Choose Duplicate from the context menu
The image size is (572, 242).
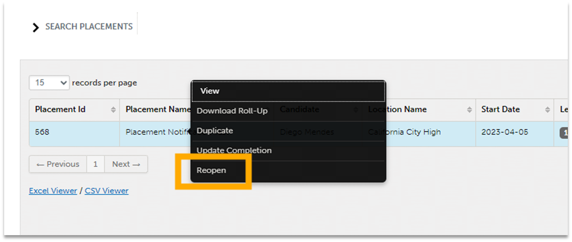point(288,131)
